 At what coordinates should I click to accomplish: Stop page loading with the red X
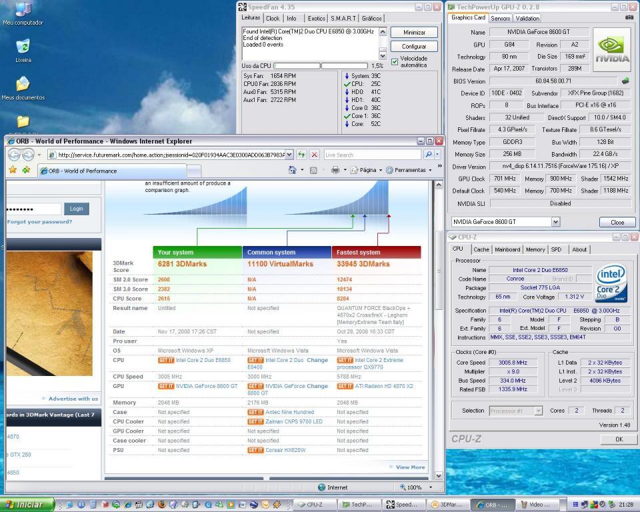click(314, 155)
